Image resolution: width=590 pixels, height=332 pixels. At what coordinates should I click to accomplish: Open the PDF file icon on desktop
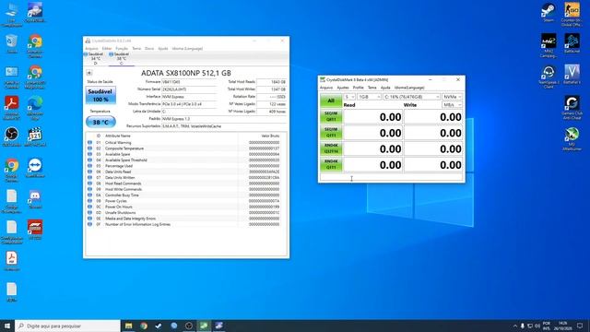tap(12, 261)
